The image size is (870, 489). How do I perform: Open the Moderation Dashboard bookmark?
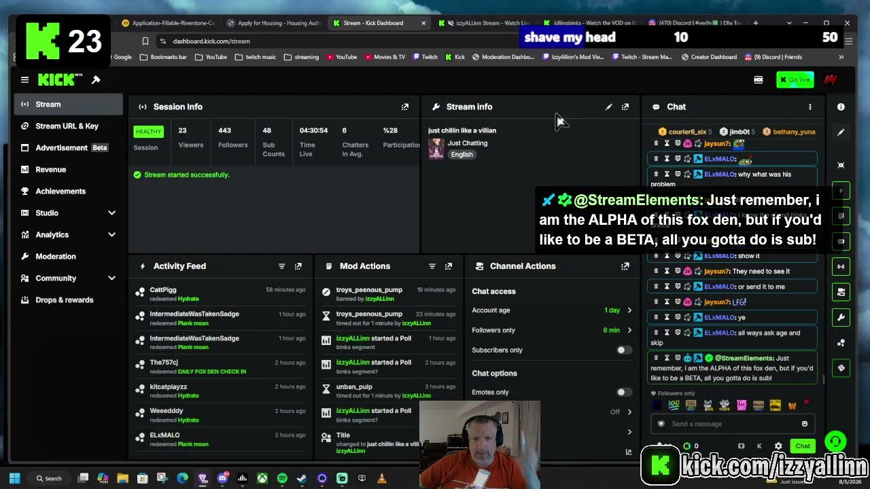(503, 57)
